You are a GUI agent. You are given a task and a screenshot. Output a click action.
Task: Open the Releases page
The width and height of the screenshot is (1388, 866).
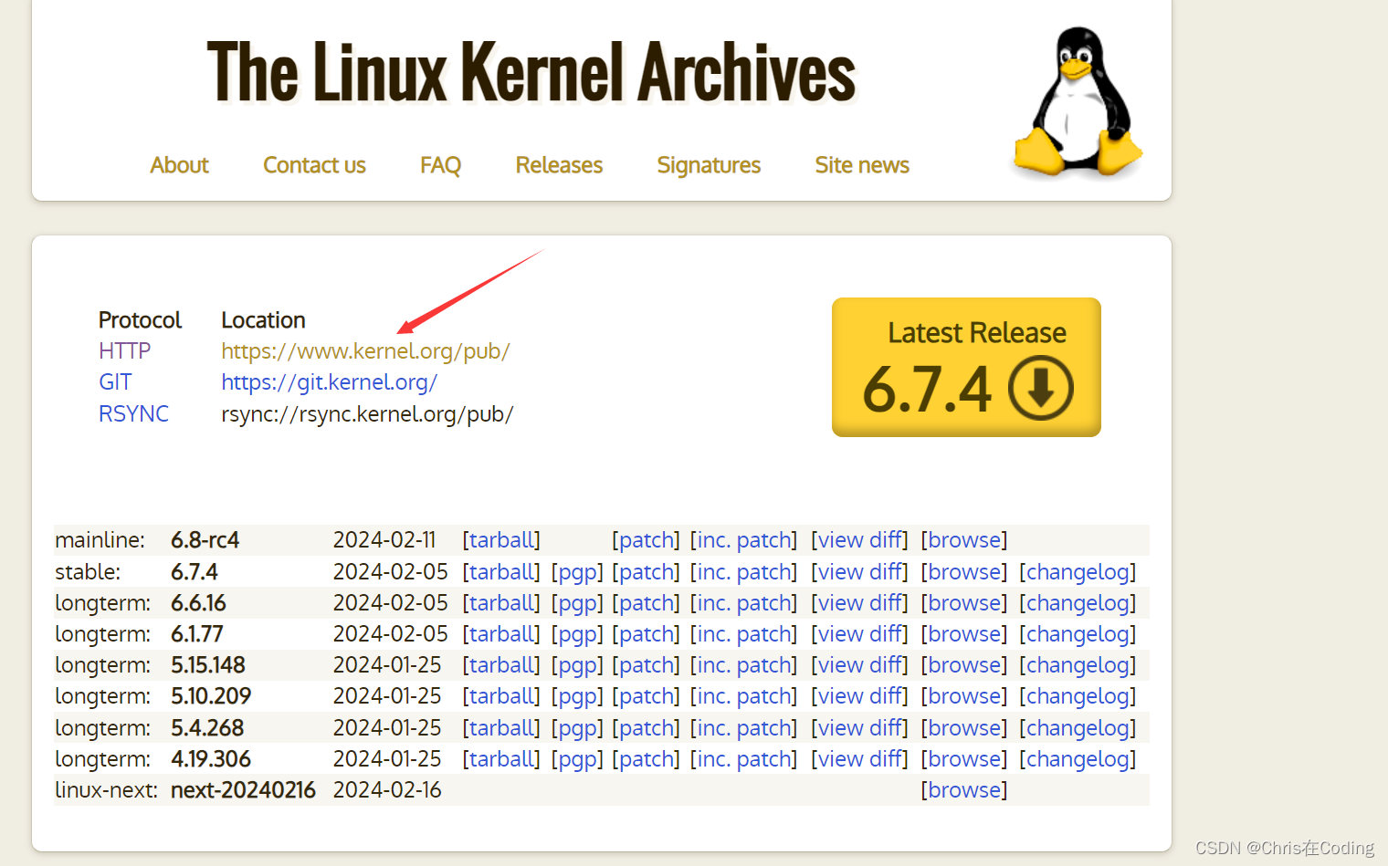tap(558, 165)
